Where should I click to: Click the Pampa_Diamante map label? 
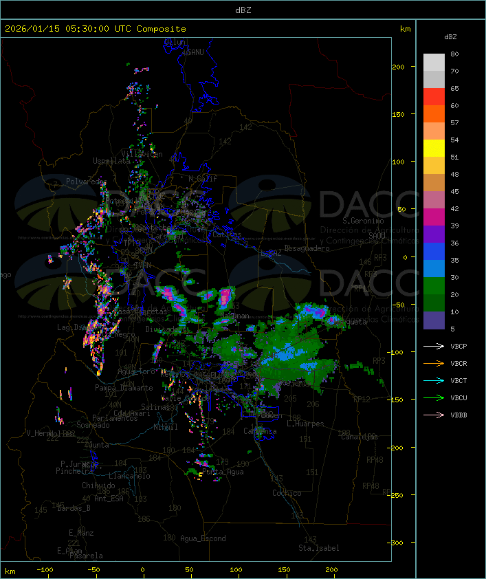point(124,388)
